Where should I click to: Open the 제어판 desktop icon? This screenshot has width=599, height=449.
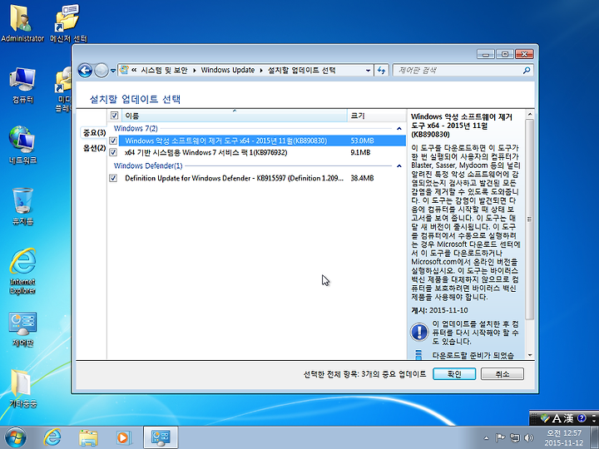coord(22,328)
